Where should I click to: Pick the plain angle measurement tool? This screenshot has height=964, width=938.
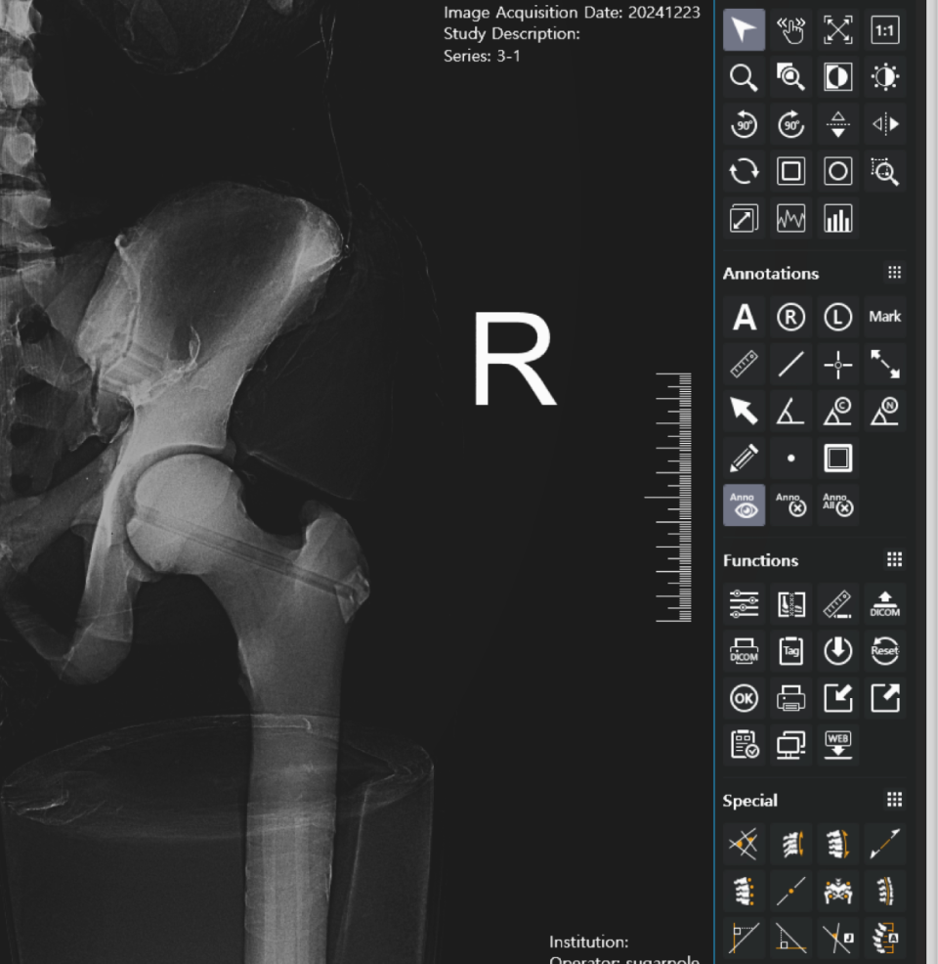pos(791,412)
